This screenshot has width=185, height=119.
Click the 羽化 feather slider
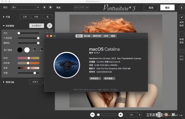(x=28, y=33)
